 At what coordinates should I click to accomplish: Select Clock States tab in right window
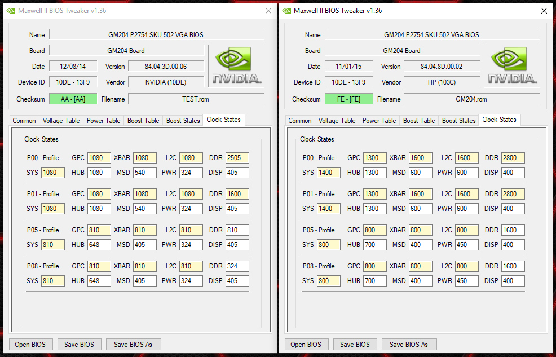[499, 120]
